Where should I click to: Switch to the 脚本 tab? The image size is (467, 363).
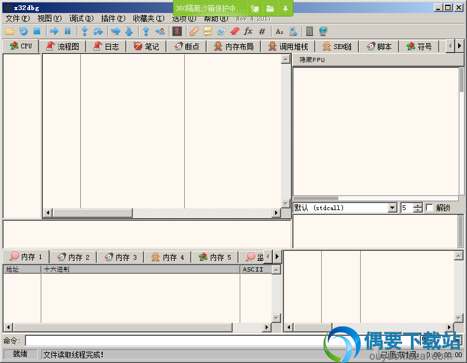379,47
